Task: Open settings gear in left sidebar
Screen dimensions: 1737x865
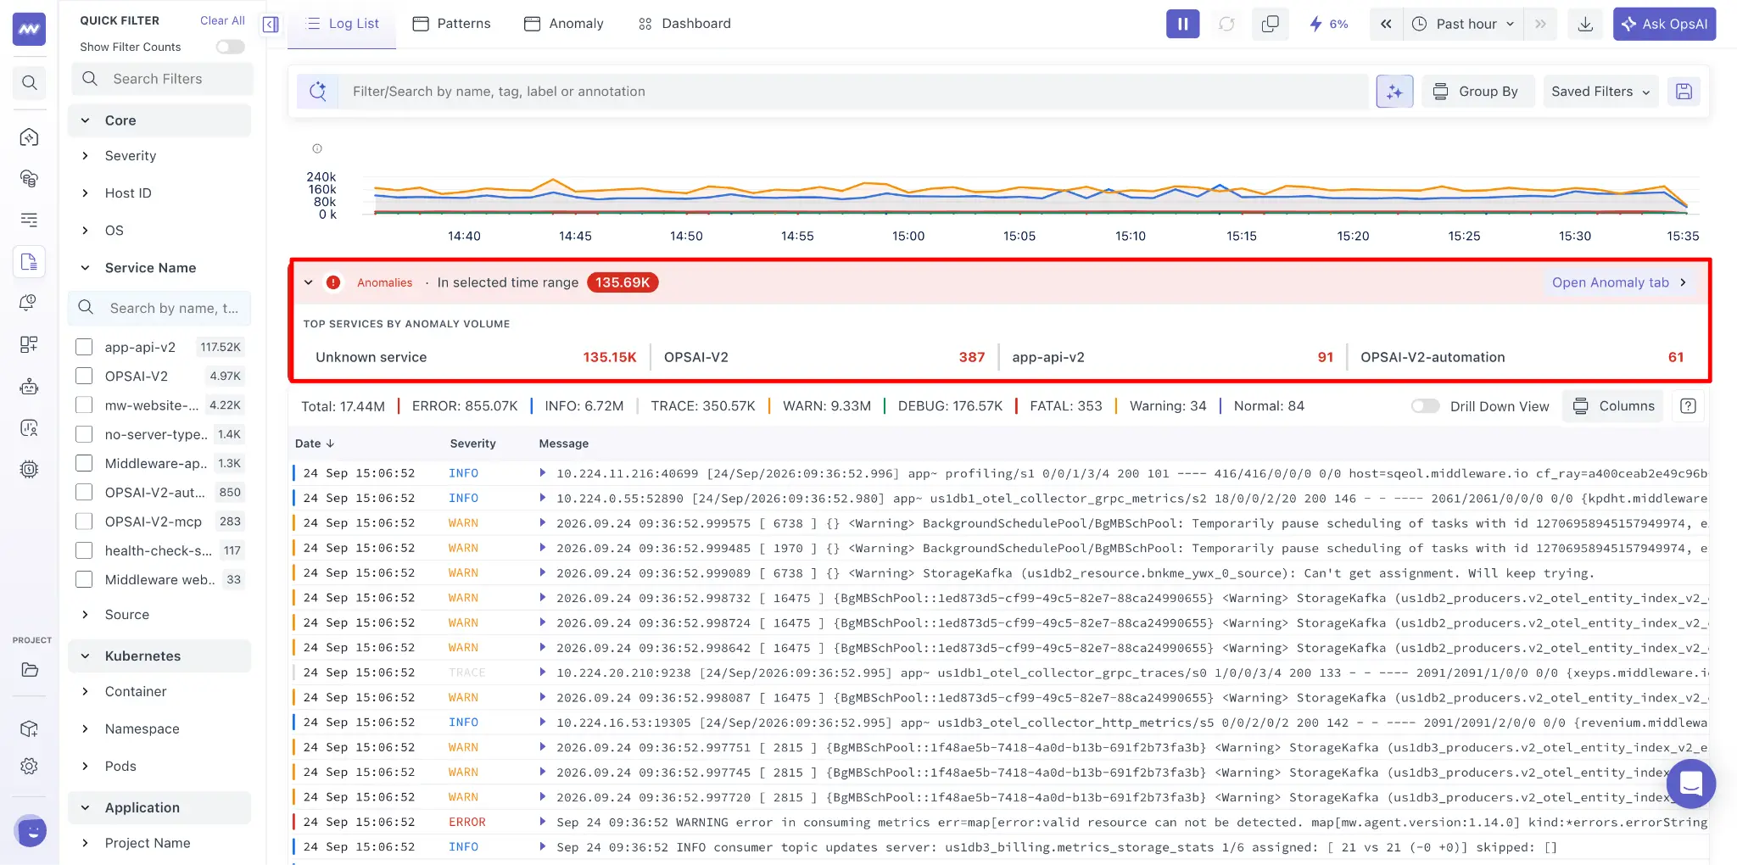Action: tap(29, 766)
